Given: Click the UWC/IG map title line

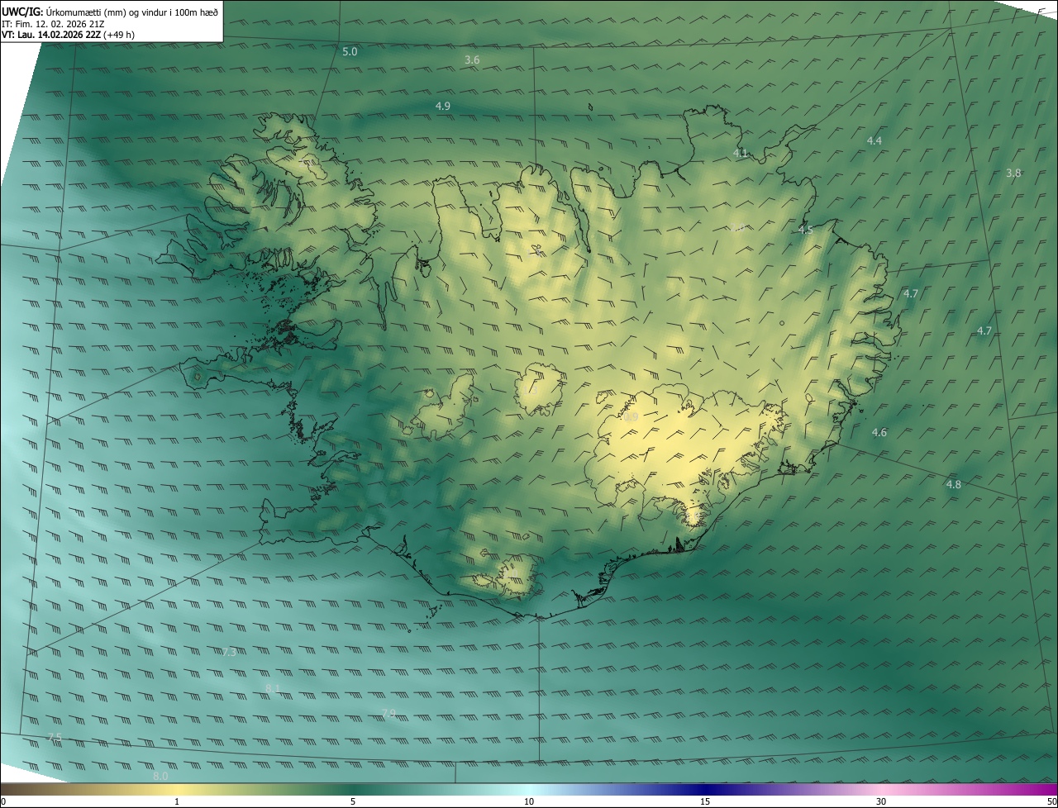Looking at the screenshot, I should [110, 12].
